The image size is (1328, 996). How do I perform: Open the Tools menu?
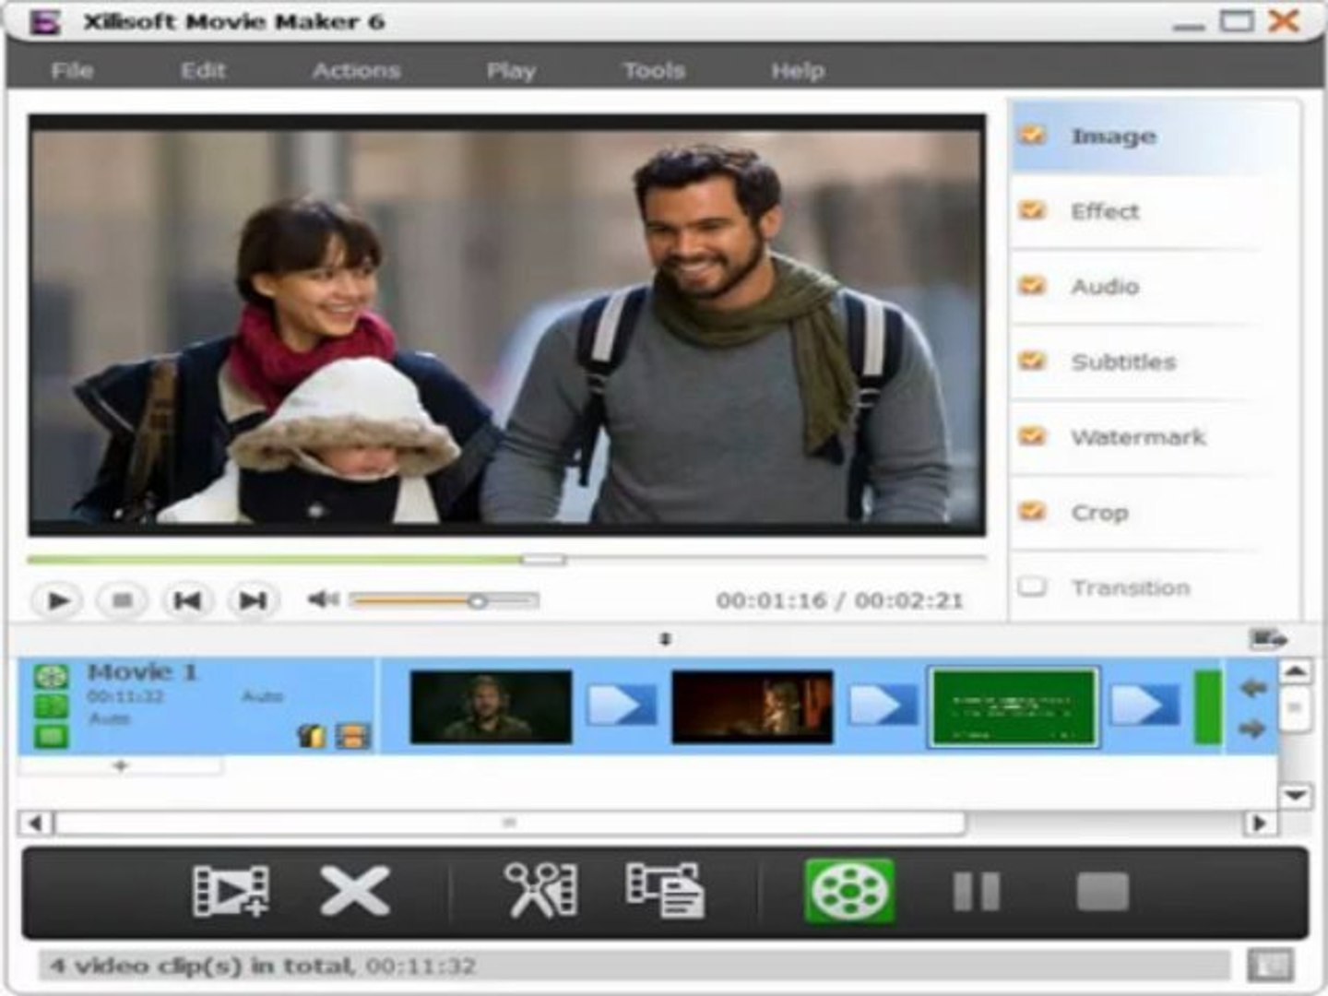click(654, 71)
